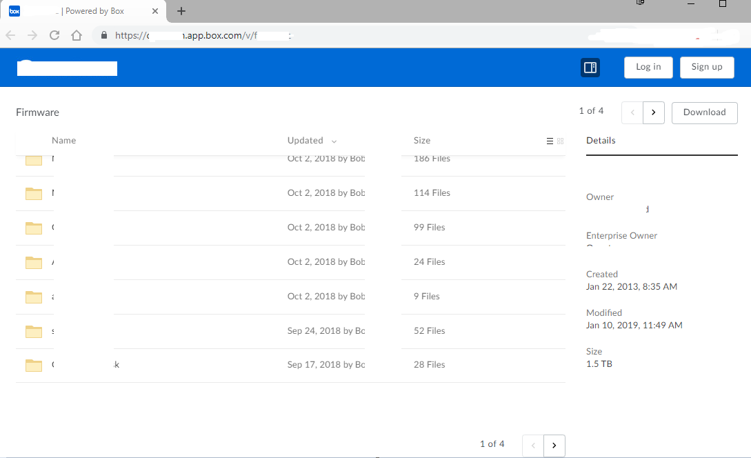The width and height of the screenshot is (751, 458).
Task: Click the folder icon on the 28 Files row
Action: point(34,365)
